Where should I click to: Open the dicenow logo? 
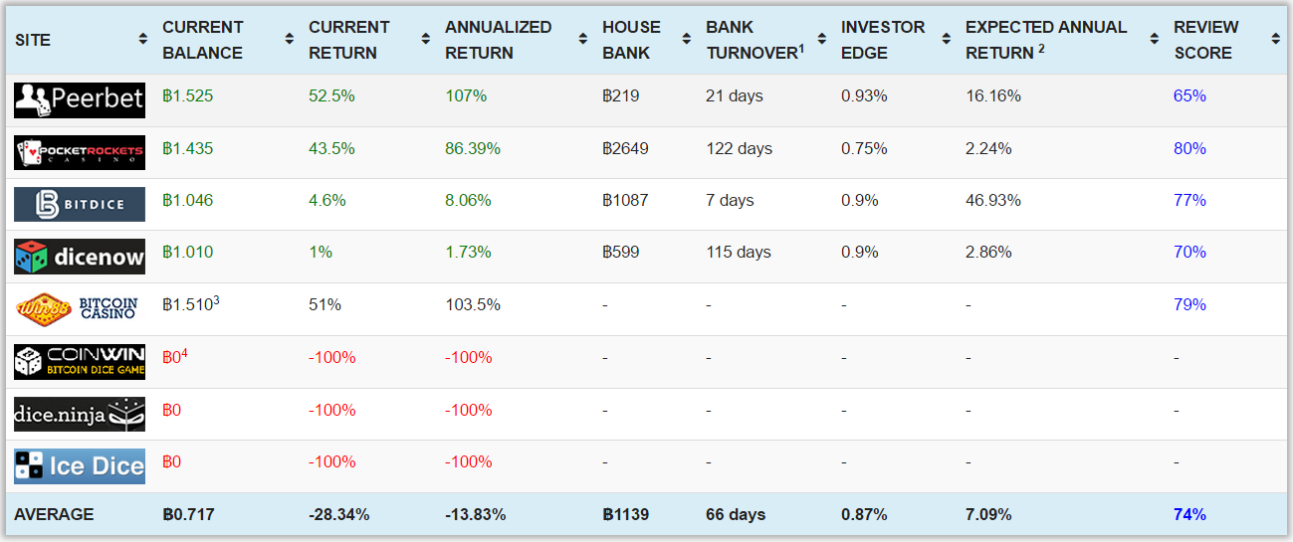[x=80, y=257]
